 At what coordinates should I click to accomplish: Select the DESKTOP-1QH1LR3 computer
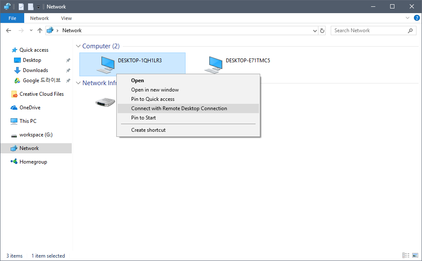(132, 64)
